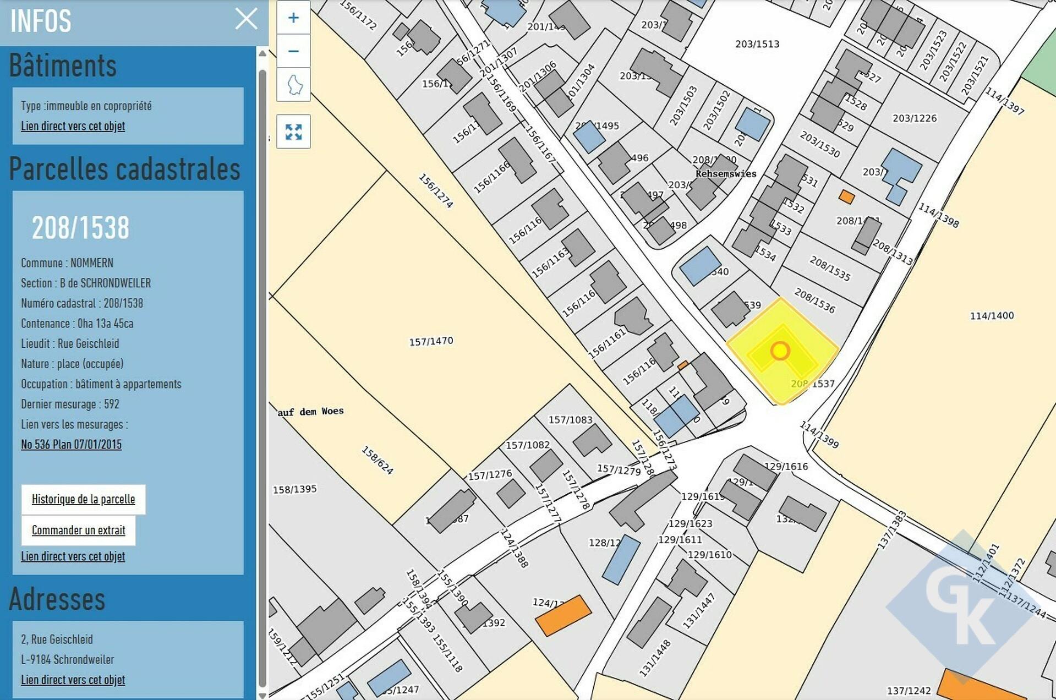The width and height of the screenshot is (1056, 700).
Task: Click parcel label 156/1274
Action: [436, 190]
